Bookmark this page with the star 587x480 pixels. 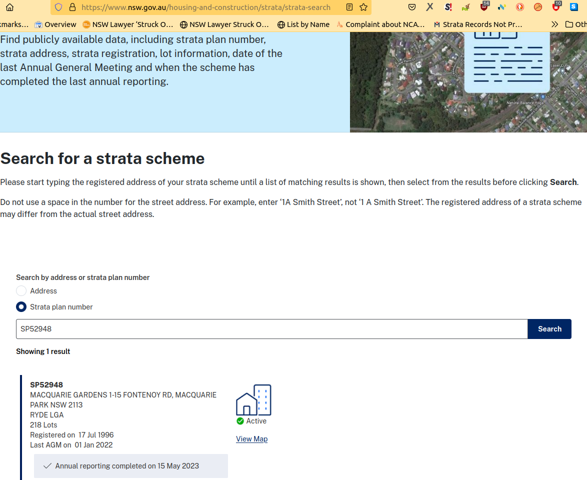(363, 7)
